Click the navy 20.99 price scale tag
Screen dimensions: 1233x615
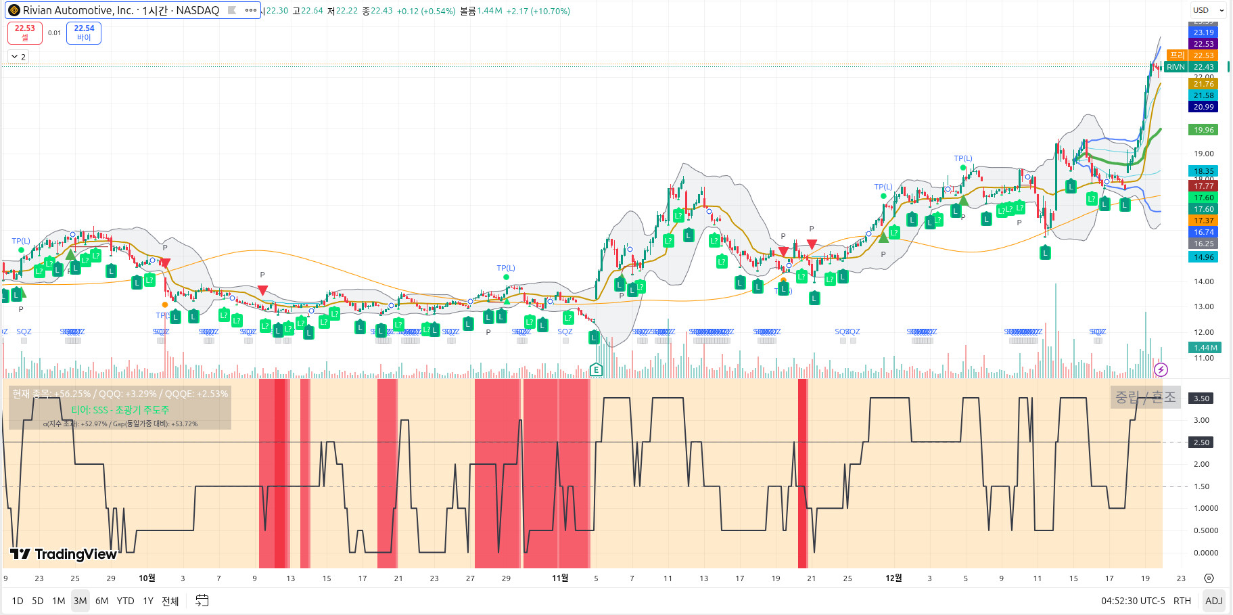pyautogui.click(x=1204, y=107)
